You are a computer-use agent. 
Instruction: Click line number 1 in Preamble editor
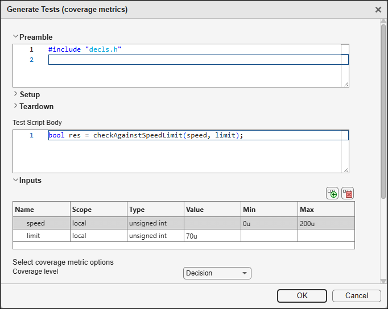(x=31, y=49)
